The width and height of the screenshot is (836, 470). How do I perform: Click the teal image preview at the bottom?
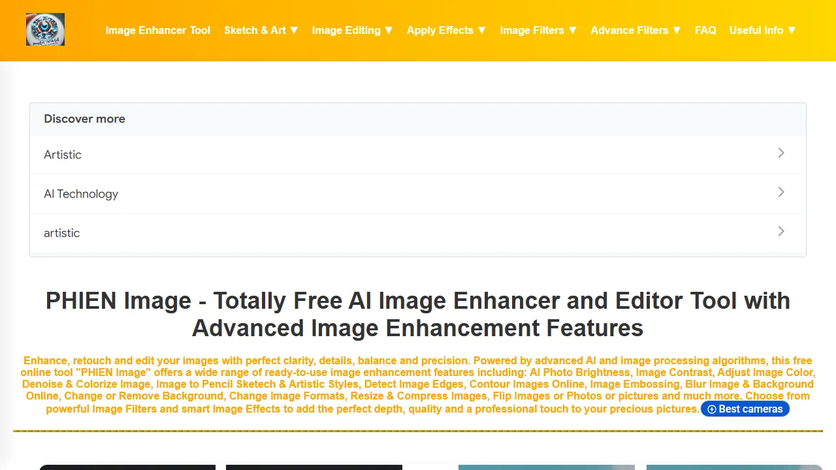547,467
